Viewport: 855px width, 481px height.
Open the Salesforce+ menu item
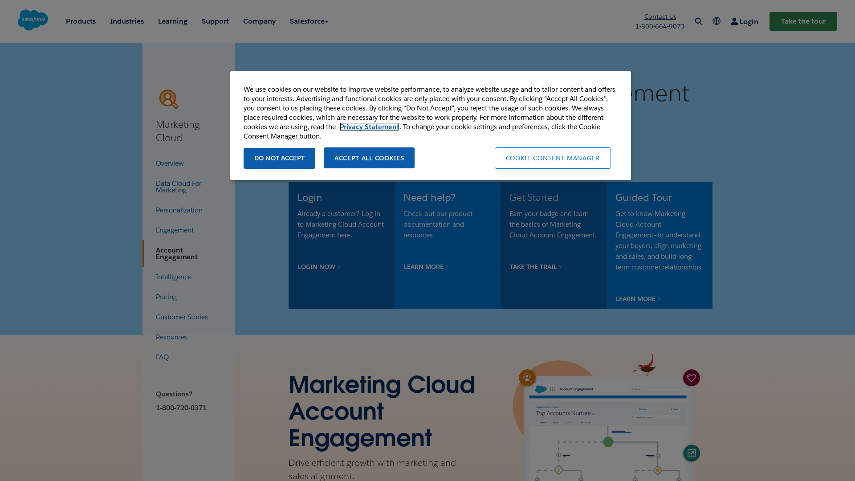(x=309, y=21)
